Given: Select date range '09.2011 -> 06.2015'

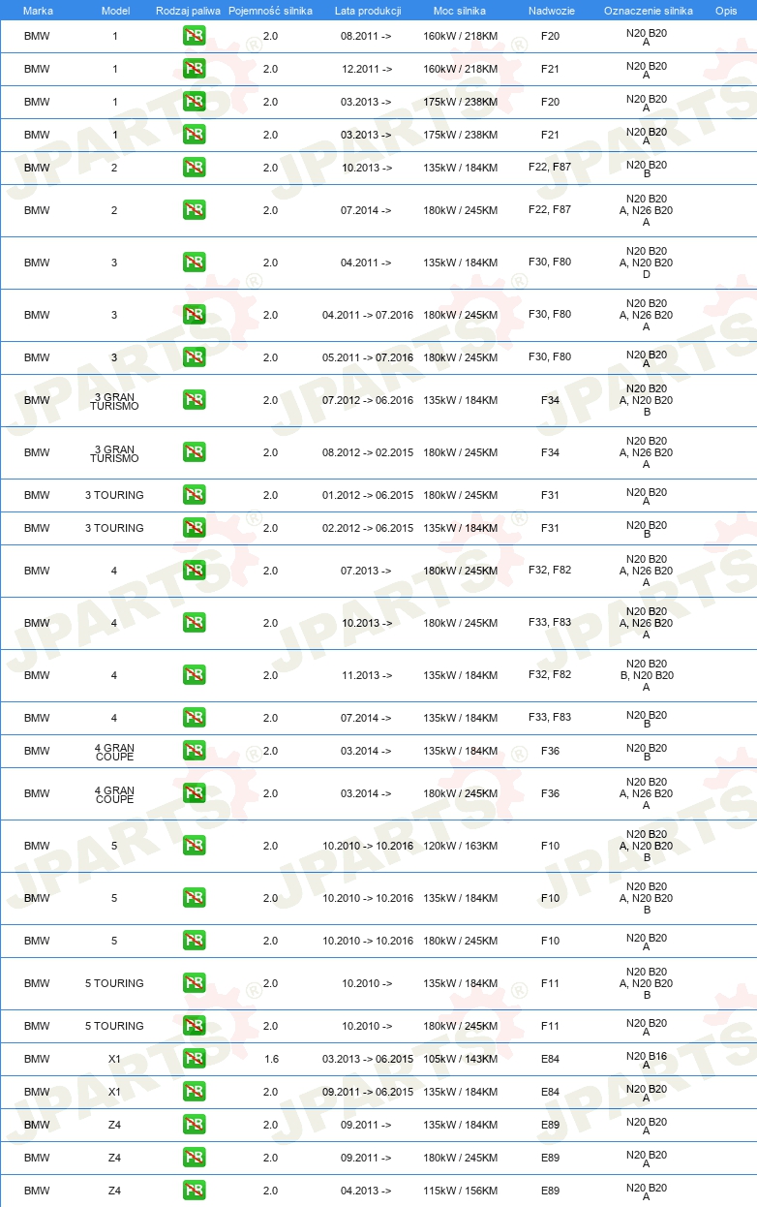Looking at the screenshot, I should [367, 1092].
